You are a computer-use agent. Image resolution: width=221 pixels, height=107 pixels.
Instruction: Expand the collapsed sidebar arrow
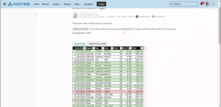coord(35,14)
